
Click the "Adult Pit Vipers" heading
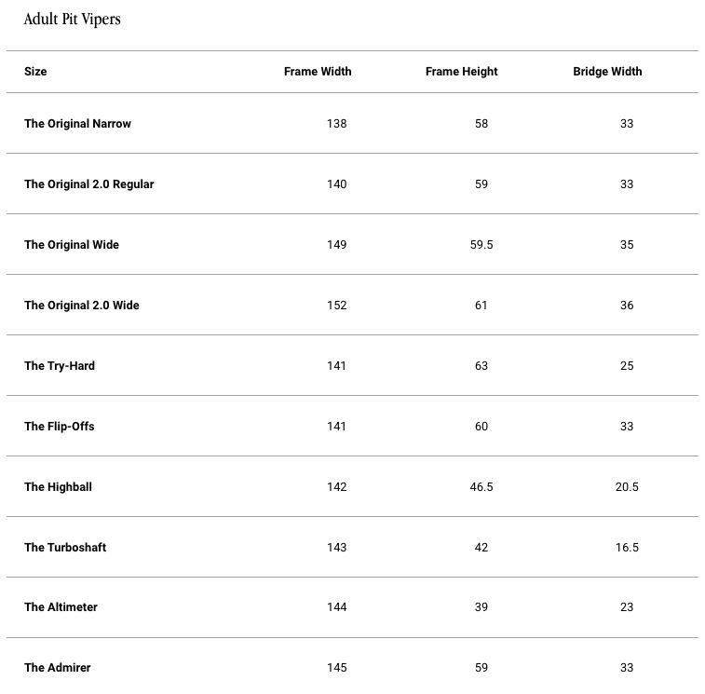tap(73, 19)
